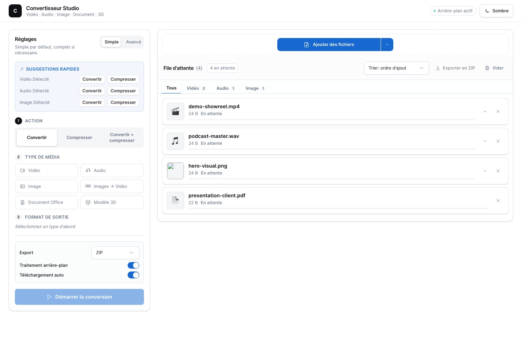Open the Export ZIP format dropdown
The image size is (522, 362).
pyautogui.click(x=115, y=253)
